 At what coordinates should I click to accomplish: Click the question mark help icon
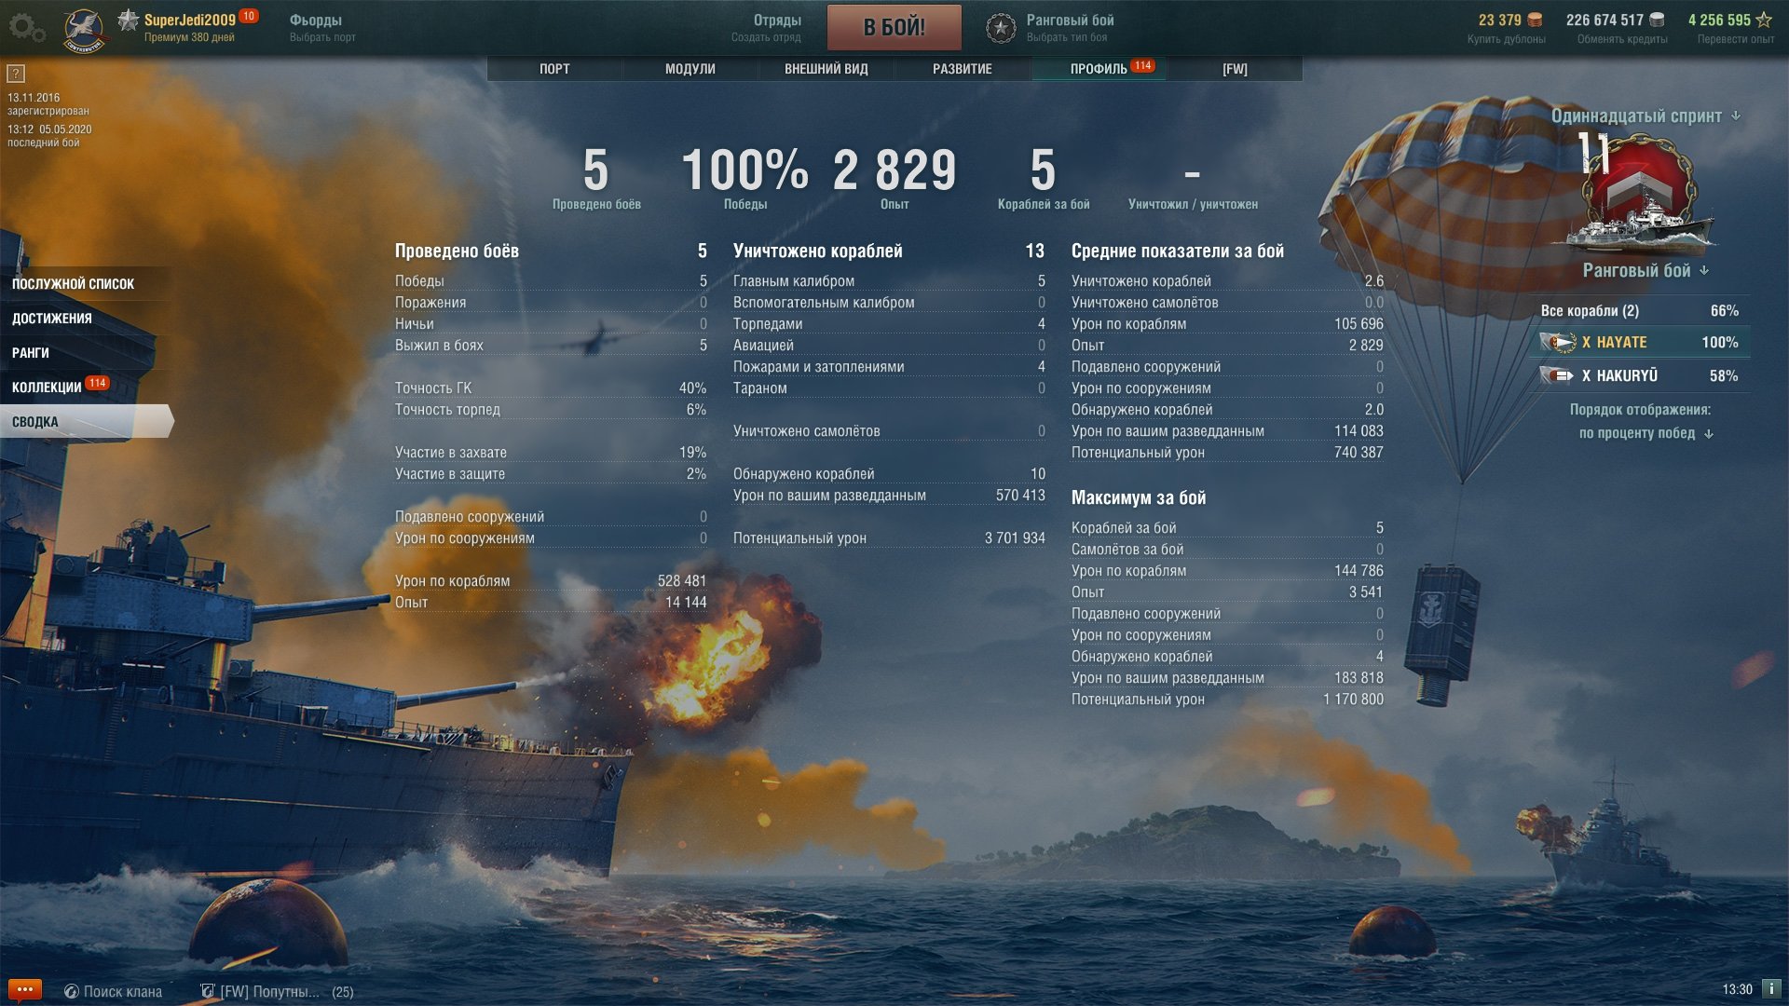16,74
